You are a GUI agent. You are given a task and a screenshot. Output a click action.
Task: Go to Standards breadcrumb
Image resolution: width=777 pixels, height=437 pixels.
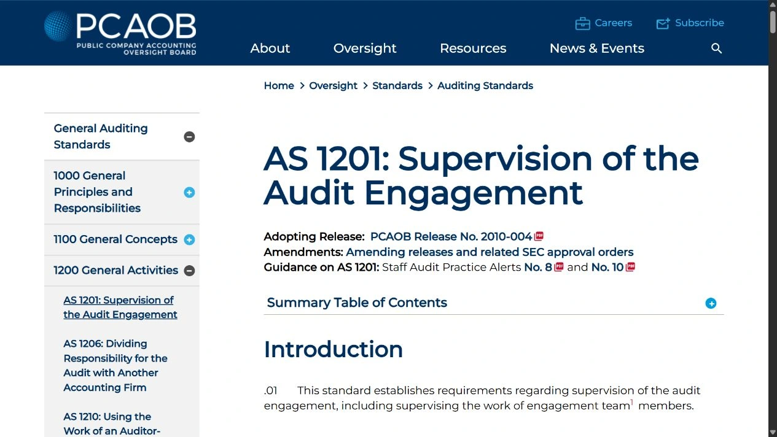(x=397, y=86)
